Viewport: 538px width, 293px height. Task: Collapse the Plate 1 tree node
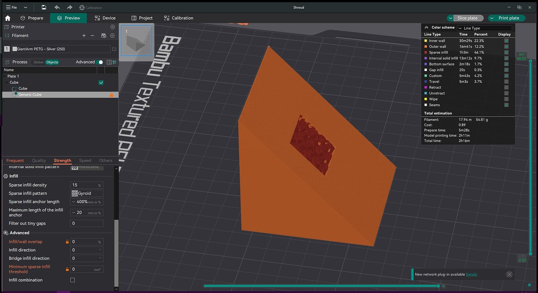(5, 76)
